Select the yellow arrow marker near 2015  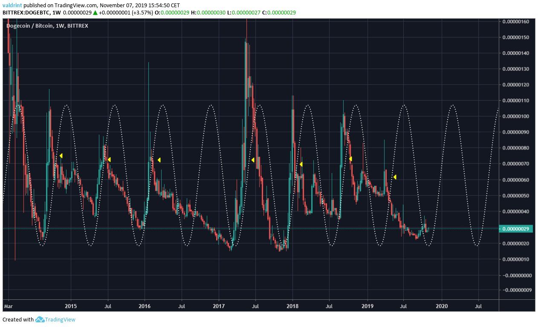pos(61,155)
